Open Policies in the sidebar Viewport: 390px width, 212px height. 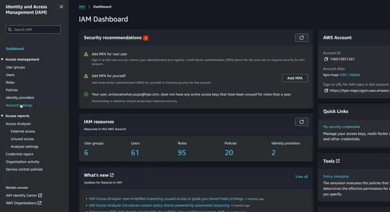[x=12, y=90]
